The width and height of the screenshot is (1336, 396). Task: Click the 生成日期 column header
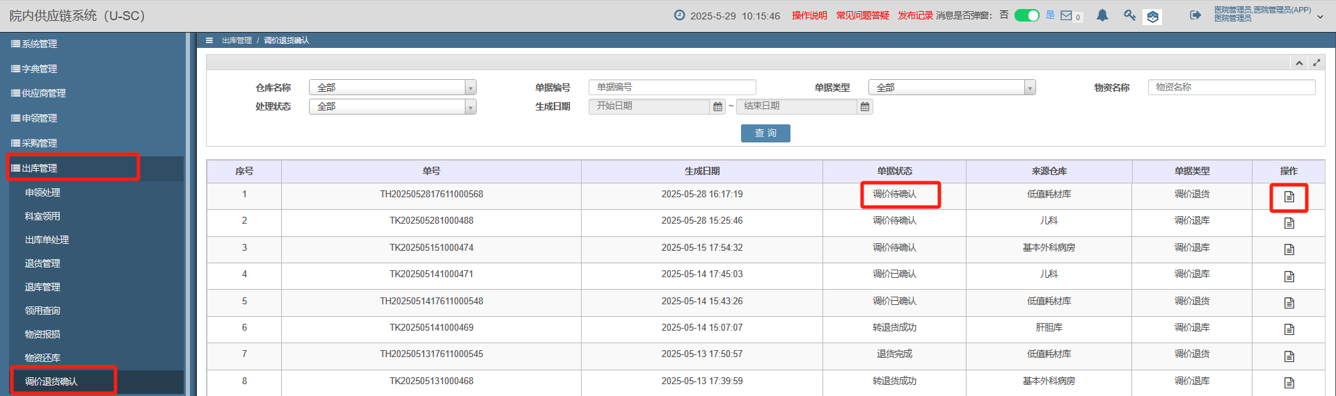[702, 171]
